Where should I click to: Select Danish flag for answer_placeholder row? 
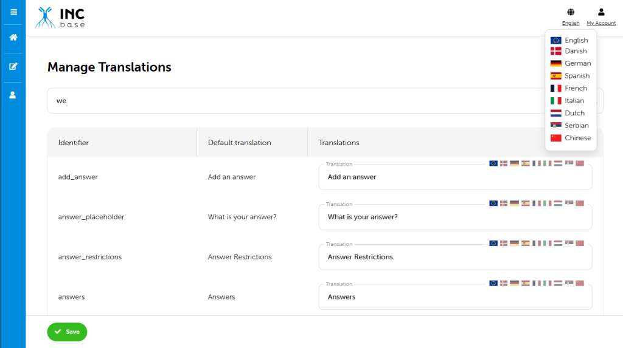[504, 203]
